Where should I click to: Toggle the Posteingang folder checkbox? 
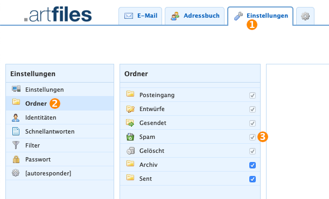pyautogui.click(x=253, y=95)
